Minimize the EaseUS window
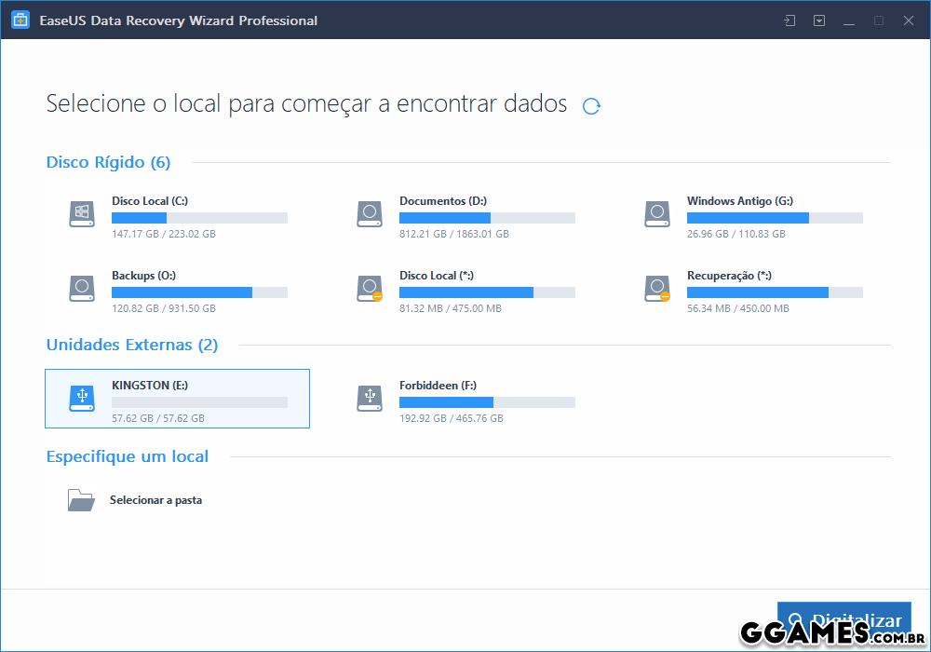This screenshot has height=652, width=931. (849, 20)
